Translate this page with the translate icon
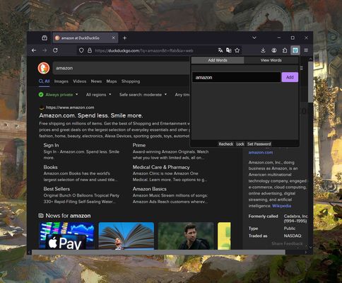The height and width of the screenshot is (283, 342). click(x=220, y=50)
